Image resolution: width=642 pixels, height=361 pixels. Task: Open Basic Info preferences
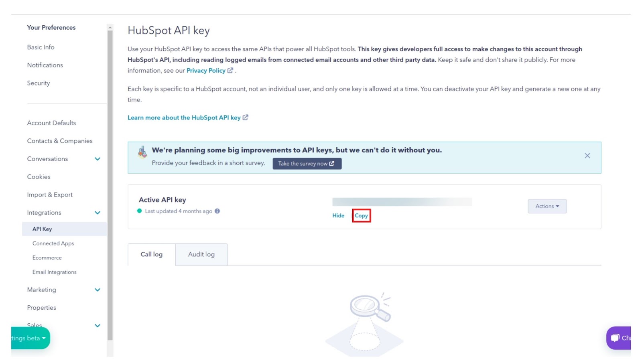point(41,47)
